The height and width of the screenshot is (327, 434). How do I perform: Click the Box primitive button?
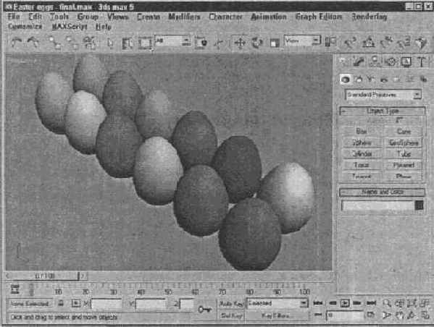pos(362,131)
